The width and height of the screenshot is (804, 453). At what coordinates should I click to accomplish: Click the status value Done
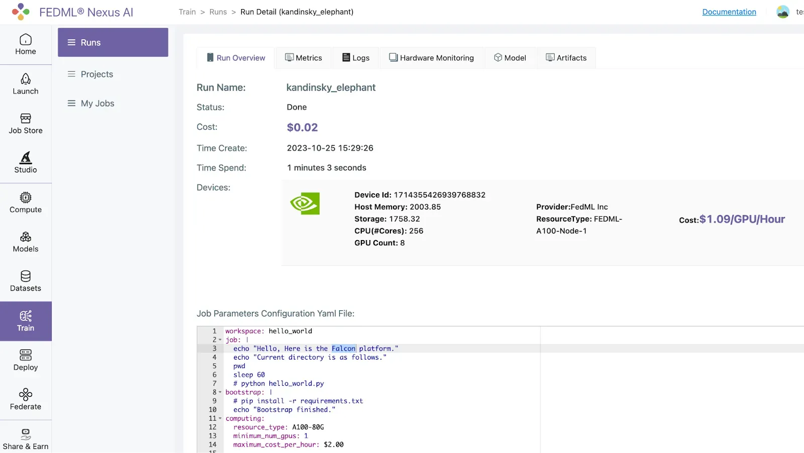[x=297, y=107]
